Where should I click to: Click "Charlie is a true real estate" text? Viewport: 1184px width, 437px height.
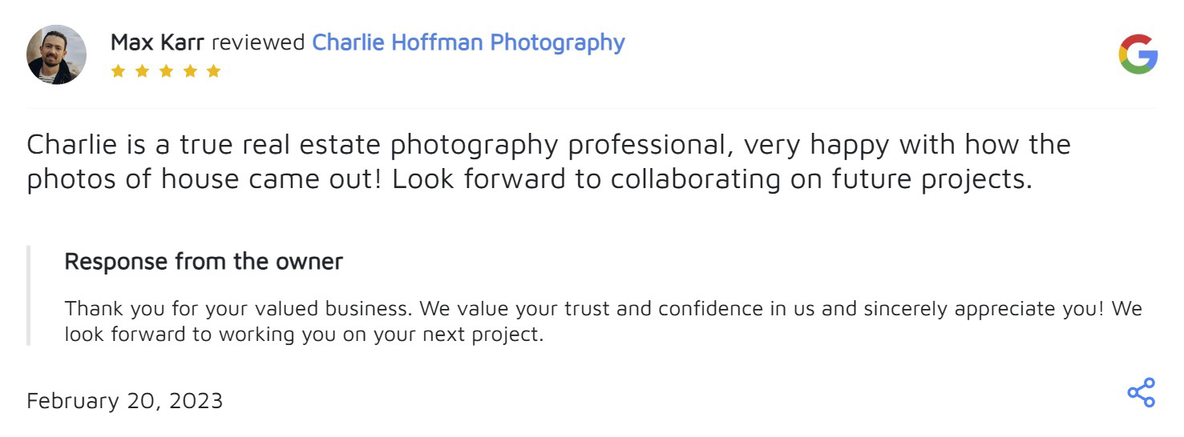point(205,145)
